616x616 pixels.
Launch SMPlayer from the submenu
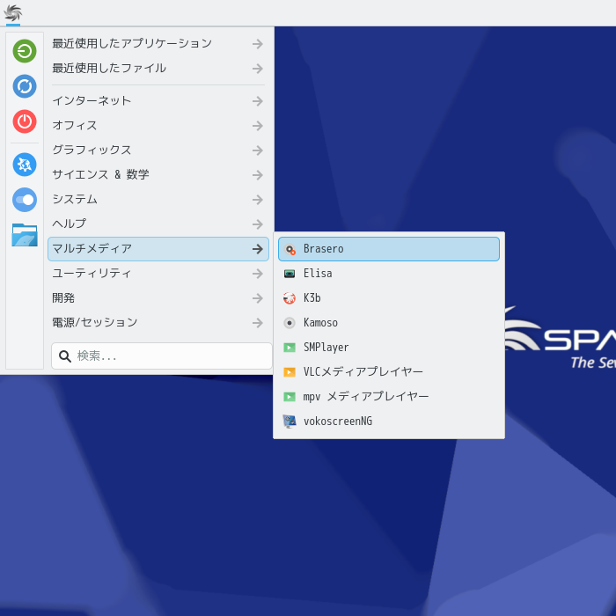pos(389,348)
